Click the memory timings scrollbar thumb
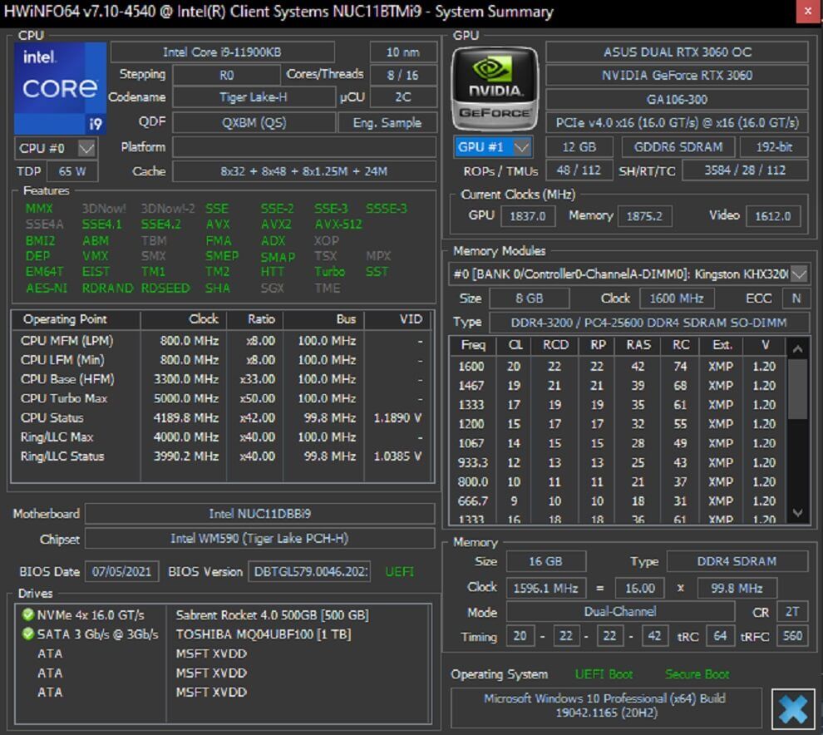The image size is (823, 735). pos(798,389)
